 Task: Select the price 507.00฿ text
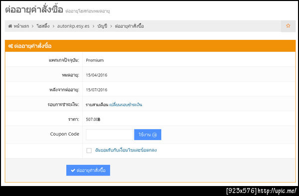coord(93,119)
